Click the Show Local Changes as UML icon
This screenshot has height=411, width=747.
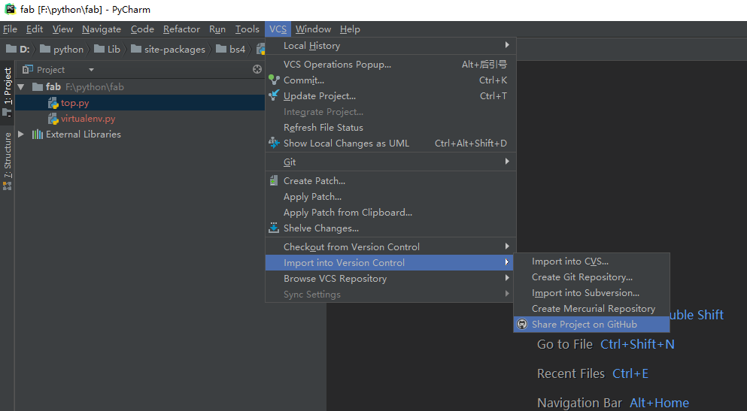pyautogui.click(x=274, y=143)
